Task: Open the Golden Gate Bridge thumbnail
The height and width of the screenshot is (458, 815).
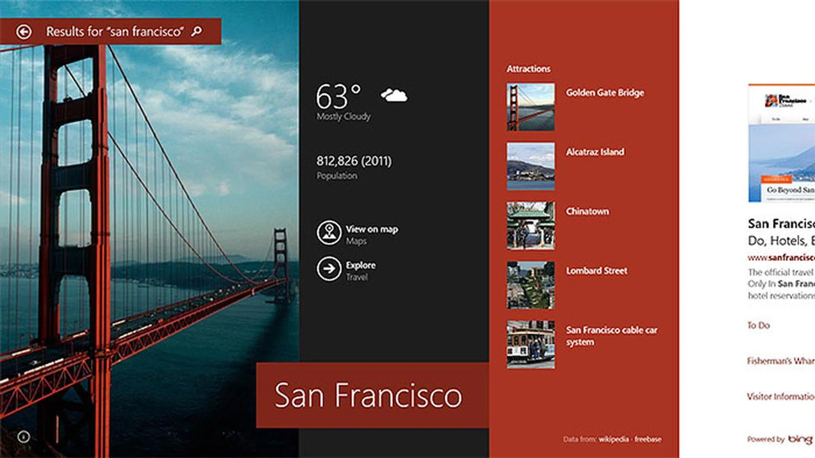Action: (531, 107)
